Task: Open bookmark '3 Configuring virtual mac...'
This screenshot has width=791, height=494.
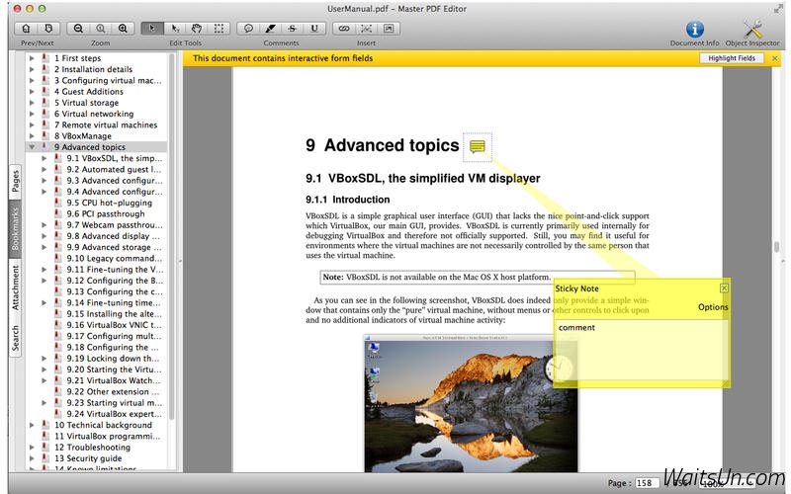Action: coord(108,81)
